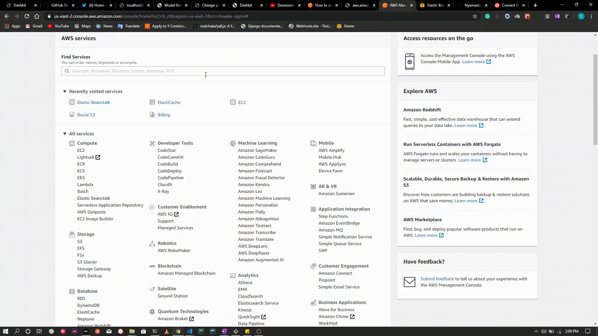Click the ElastiCache recently visited icon

click(152, 102)
